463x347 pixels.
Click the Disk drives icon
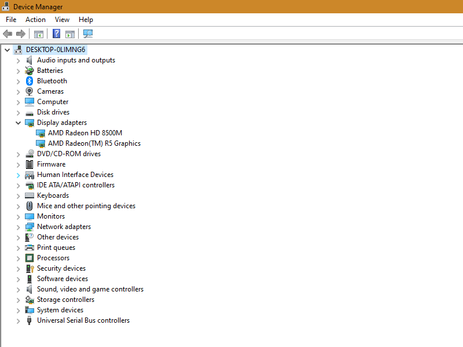point(30,113)
